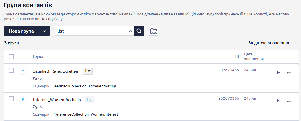Image resolution: width=301 pixels, height=121 pixels.
Task: Open more options for Satisfied_RatedExcellent
Action: [x=289, y=73]
